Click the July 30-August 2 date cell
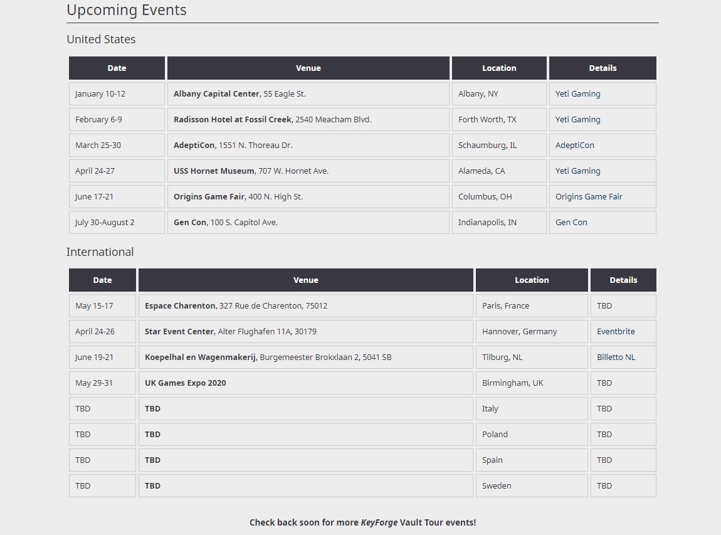 (x=117, y=223)
